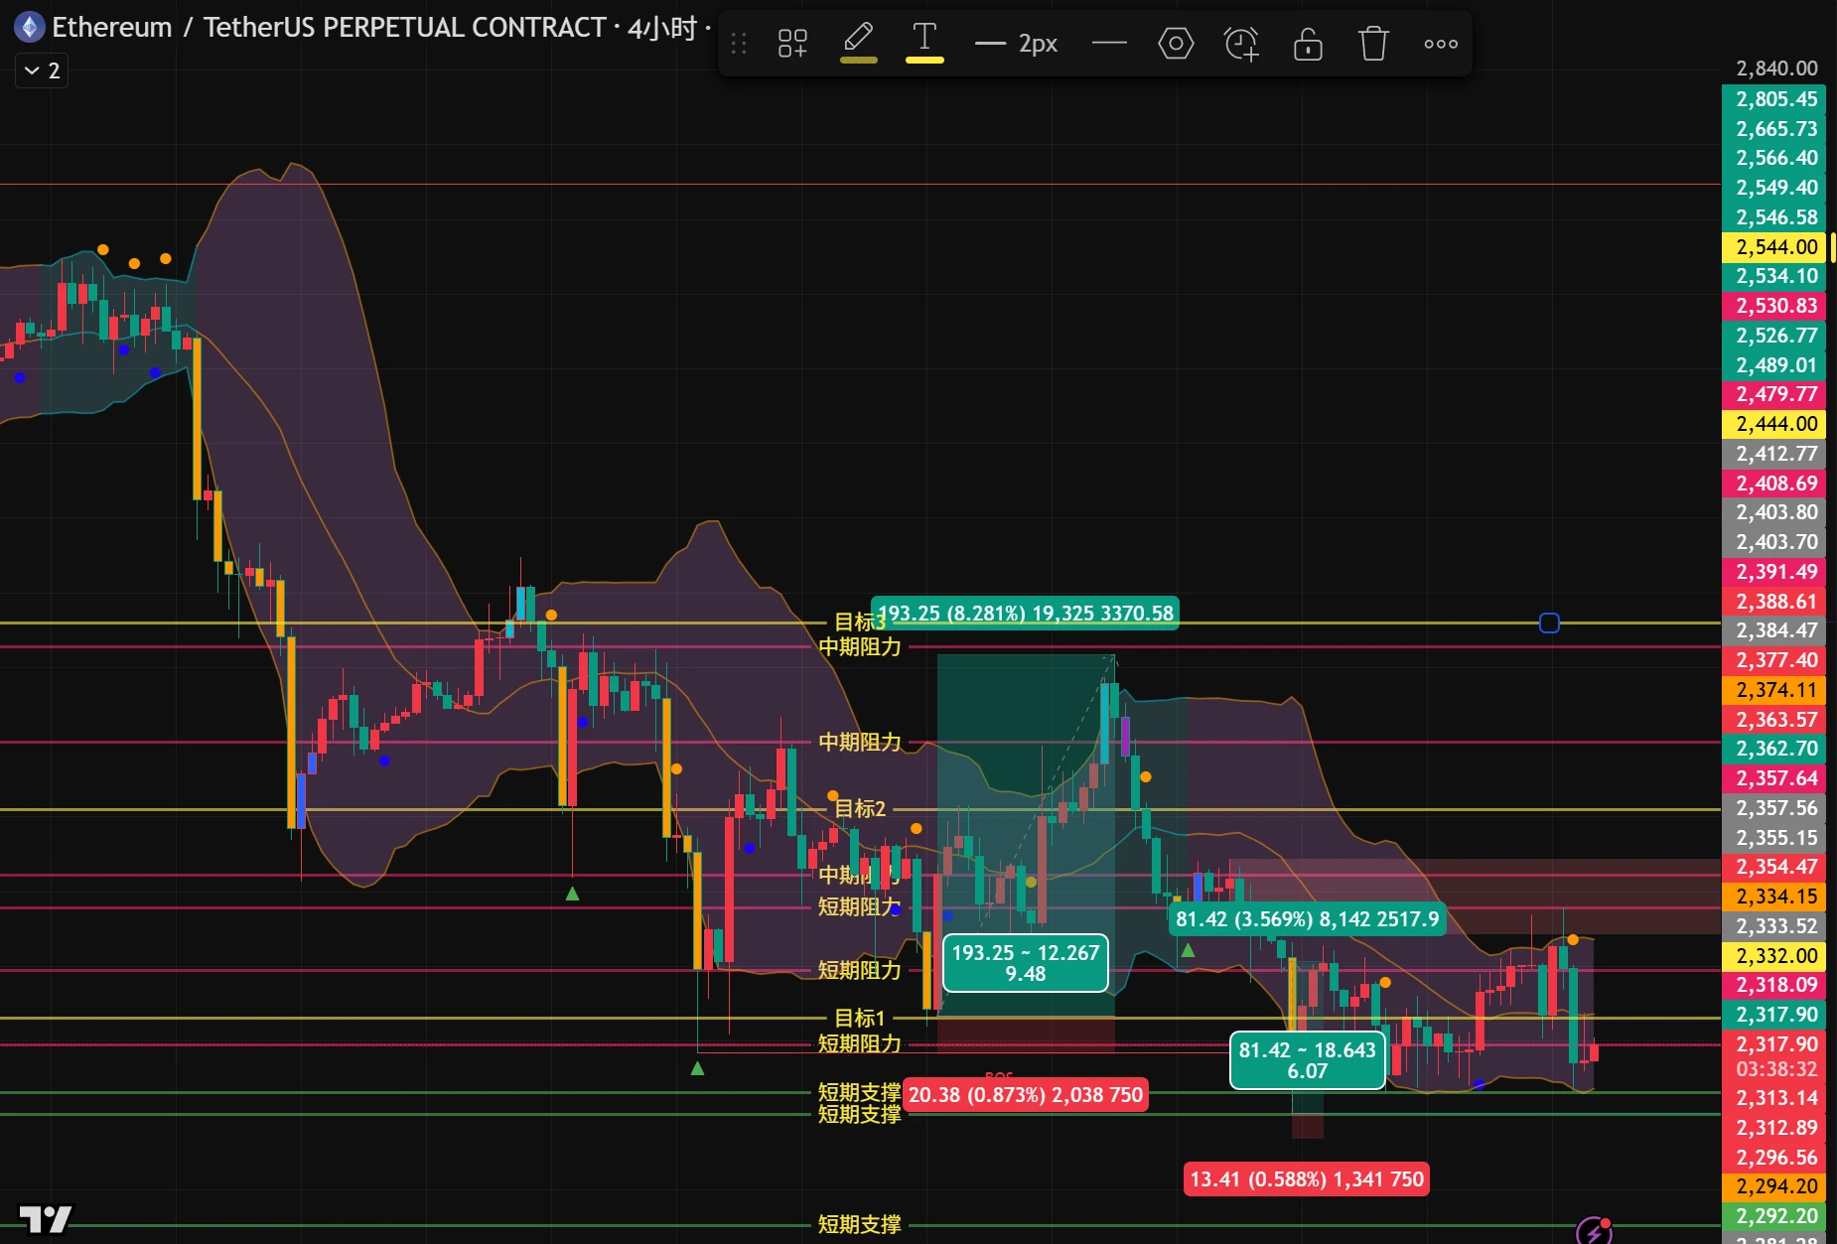Select the 目标3 line label

point(859,622)
